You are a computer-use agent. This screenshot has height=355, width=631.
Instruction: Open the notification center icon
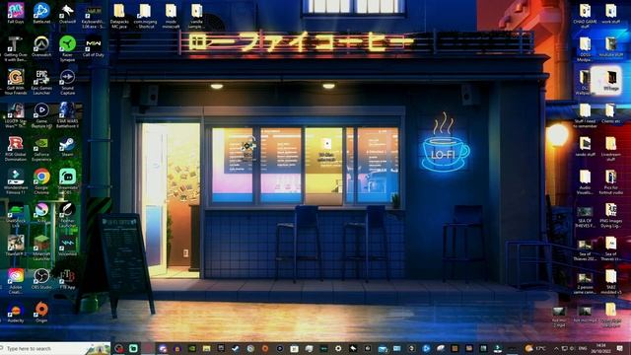tap(620, 348)
